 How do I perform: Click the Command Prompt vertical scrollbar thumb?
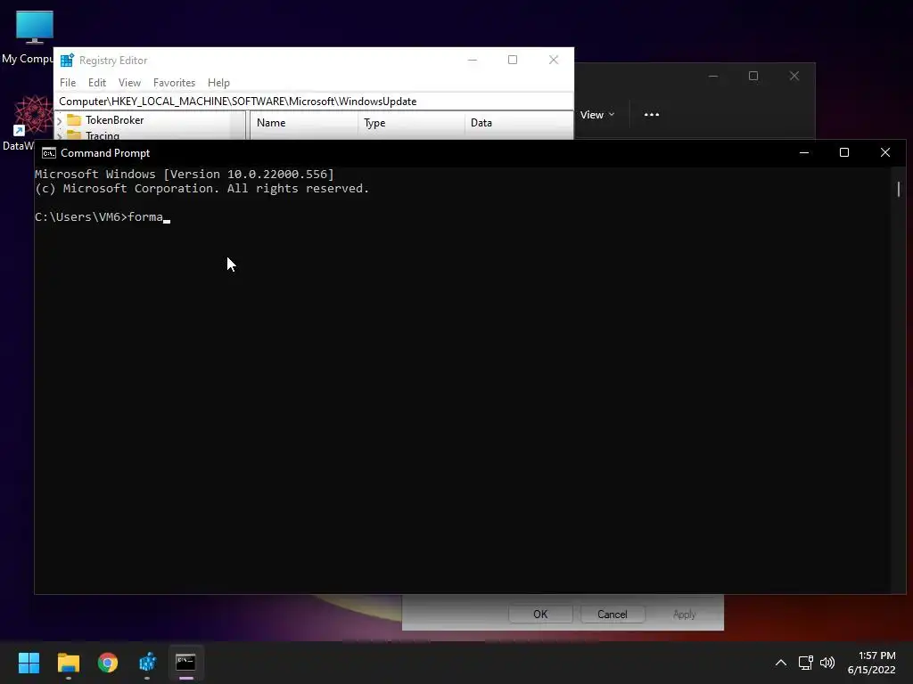click(x=899, y=189)
